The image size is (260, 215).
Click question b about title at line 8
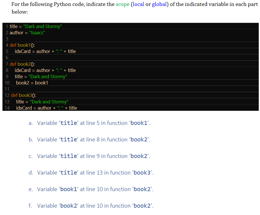89,140
